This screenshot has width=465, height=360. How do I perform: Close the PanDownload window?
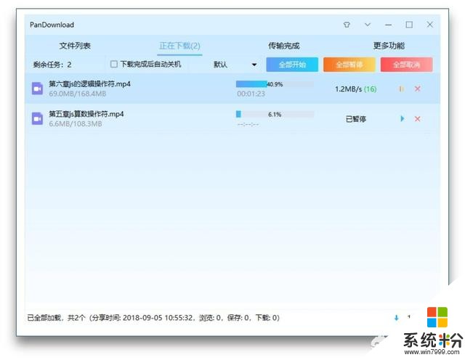(429, 25)
